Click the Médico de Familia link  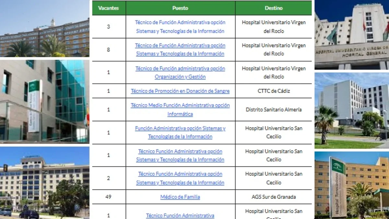click(x=180, y=197)
